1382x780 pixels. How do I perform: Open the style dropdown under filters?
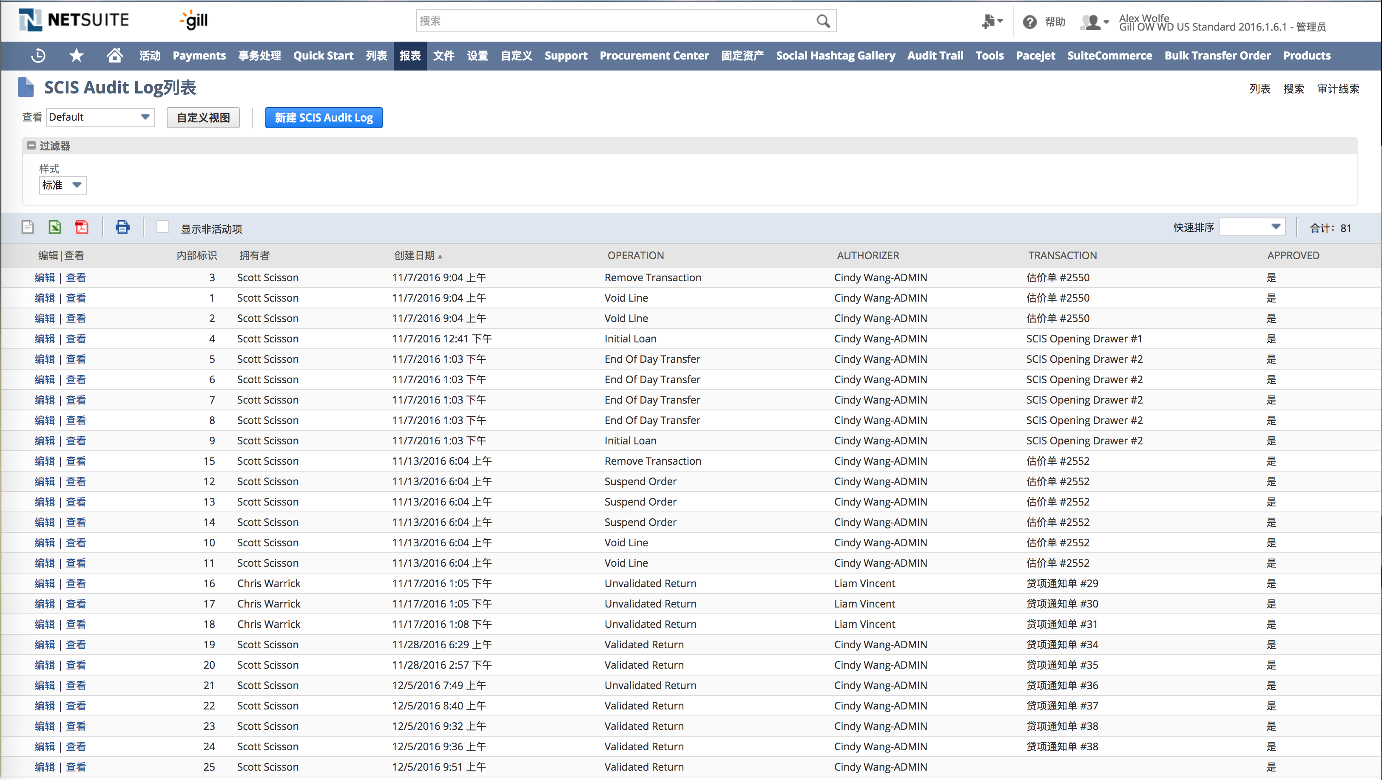click(x=62, y=185)
